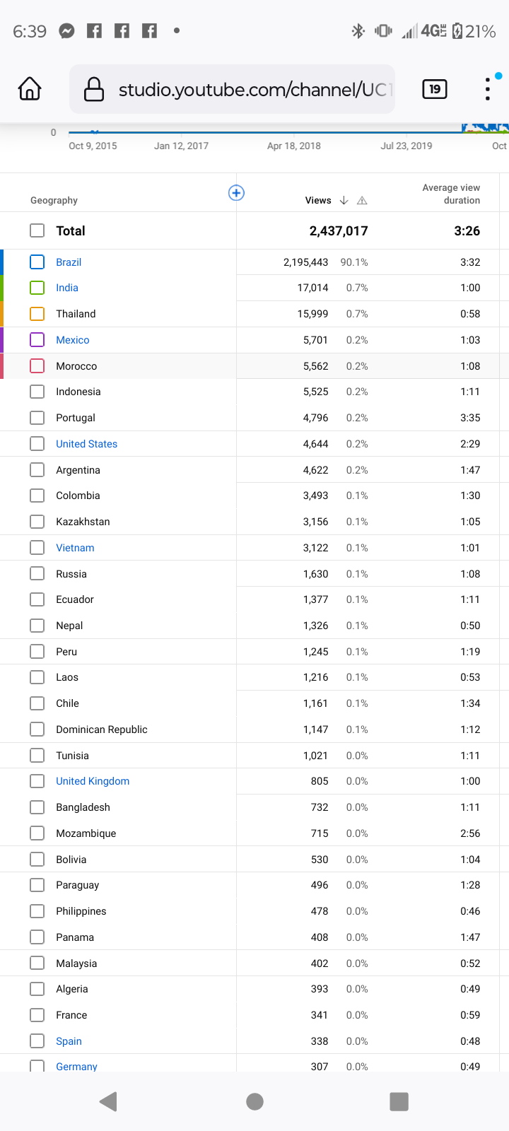The image size is (509, 1131).
Task: Toggle the Thailand orange checkbox
Action: (37, 314)
